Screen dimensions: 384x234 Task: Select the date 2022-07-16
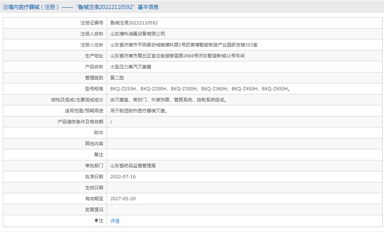pyautogui.click(x=123, y=177)
